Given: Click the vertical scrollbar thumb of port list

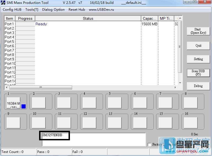Looking at the screenshot, I should coord(180,47).
